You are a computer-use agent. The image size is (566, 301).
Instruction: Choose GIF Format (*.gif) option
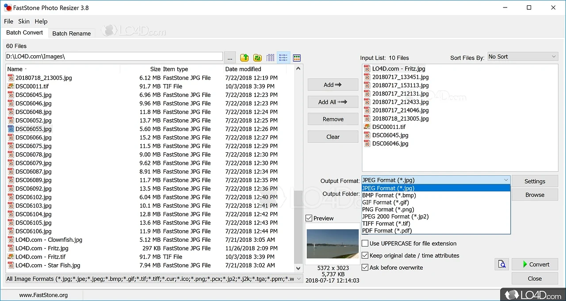tap(436, 202)
